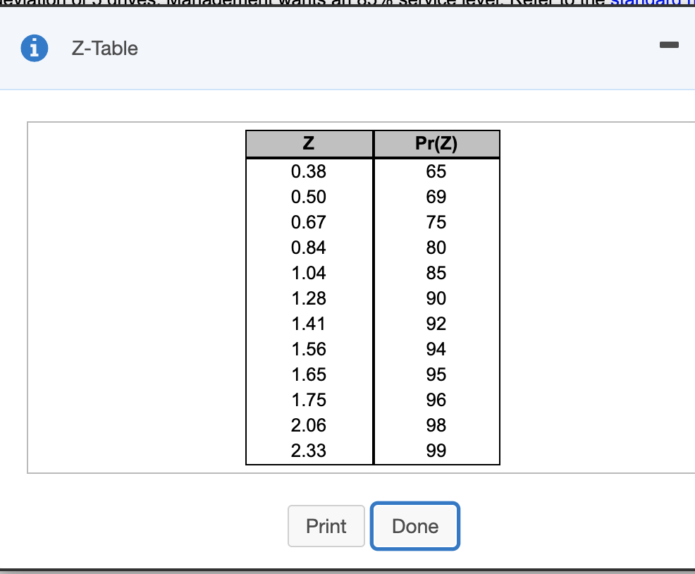The width and height of the screenshot is (695, 574).
Task: Click the 65 service level cell
Action: (436, 171)
